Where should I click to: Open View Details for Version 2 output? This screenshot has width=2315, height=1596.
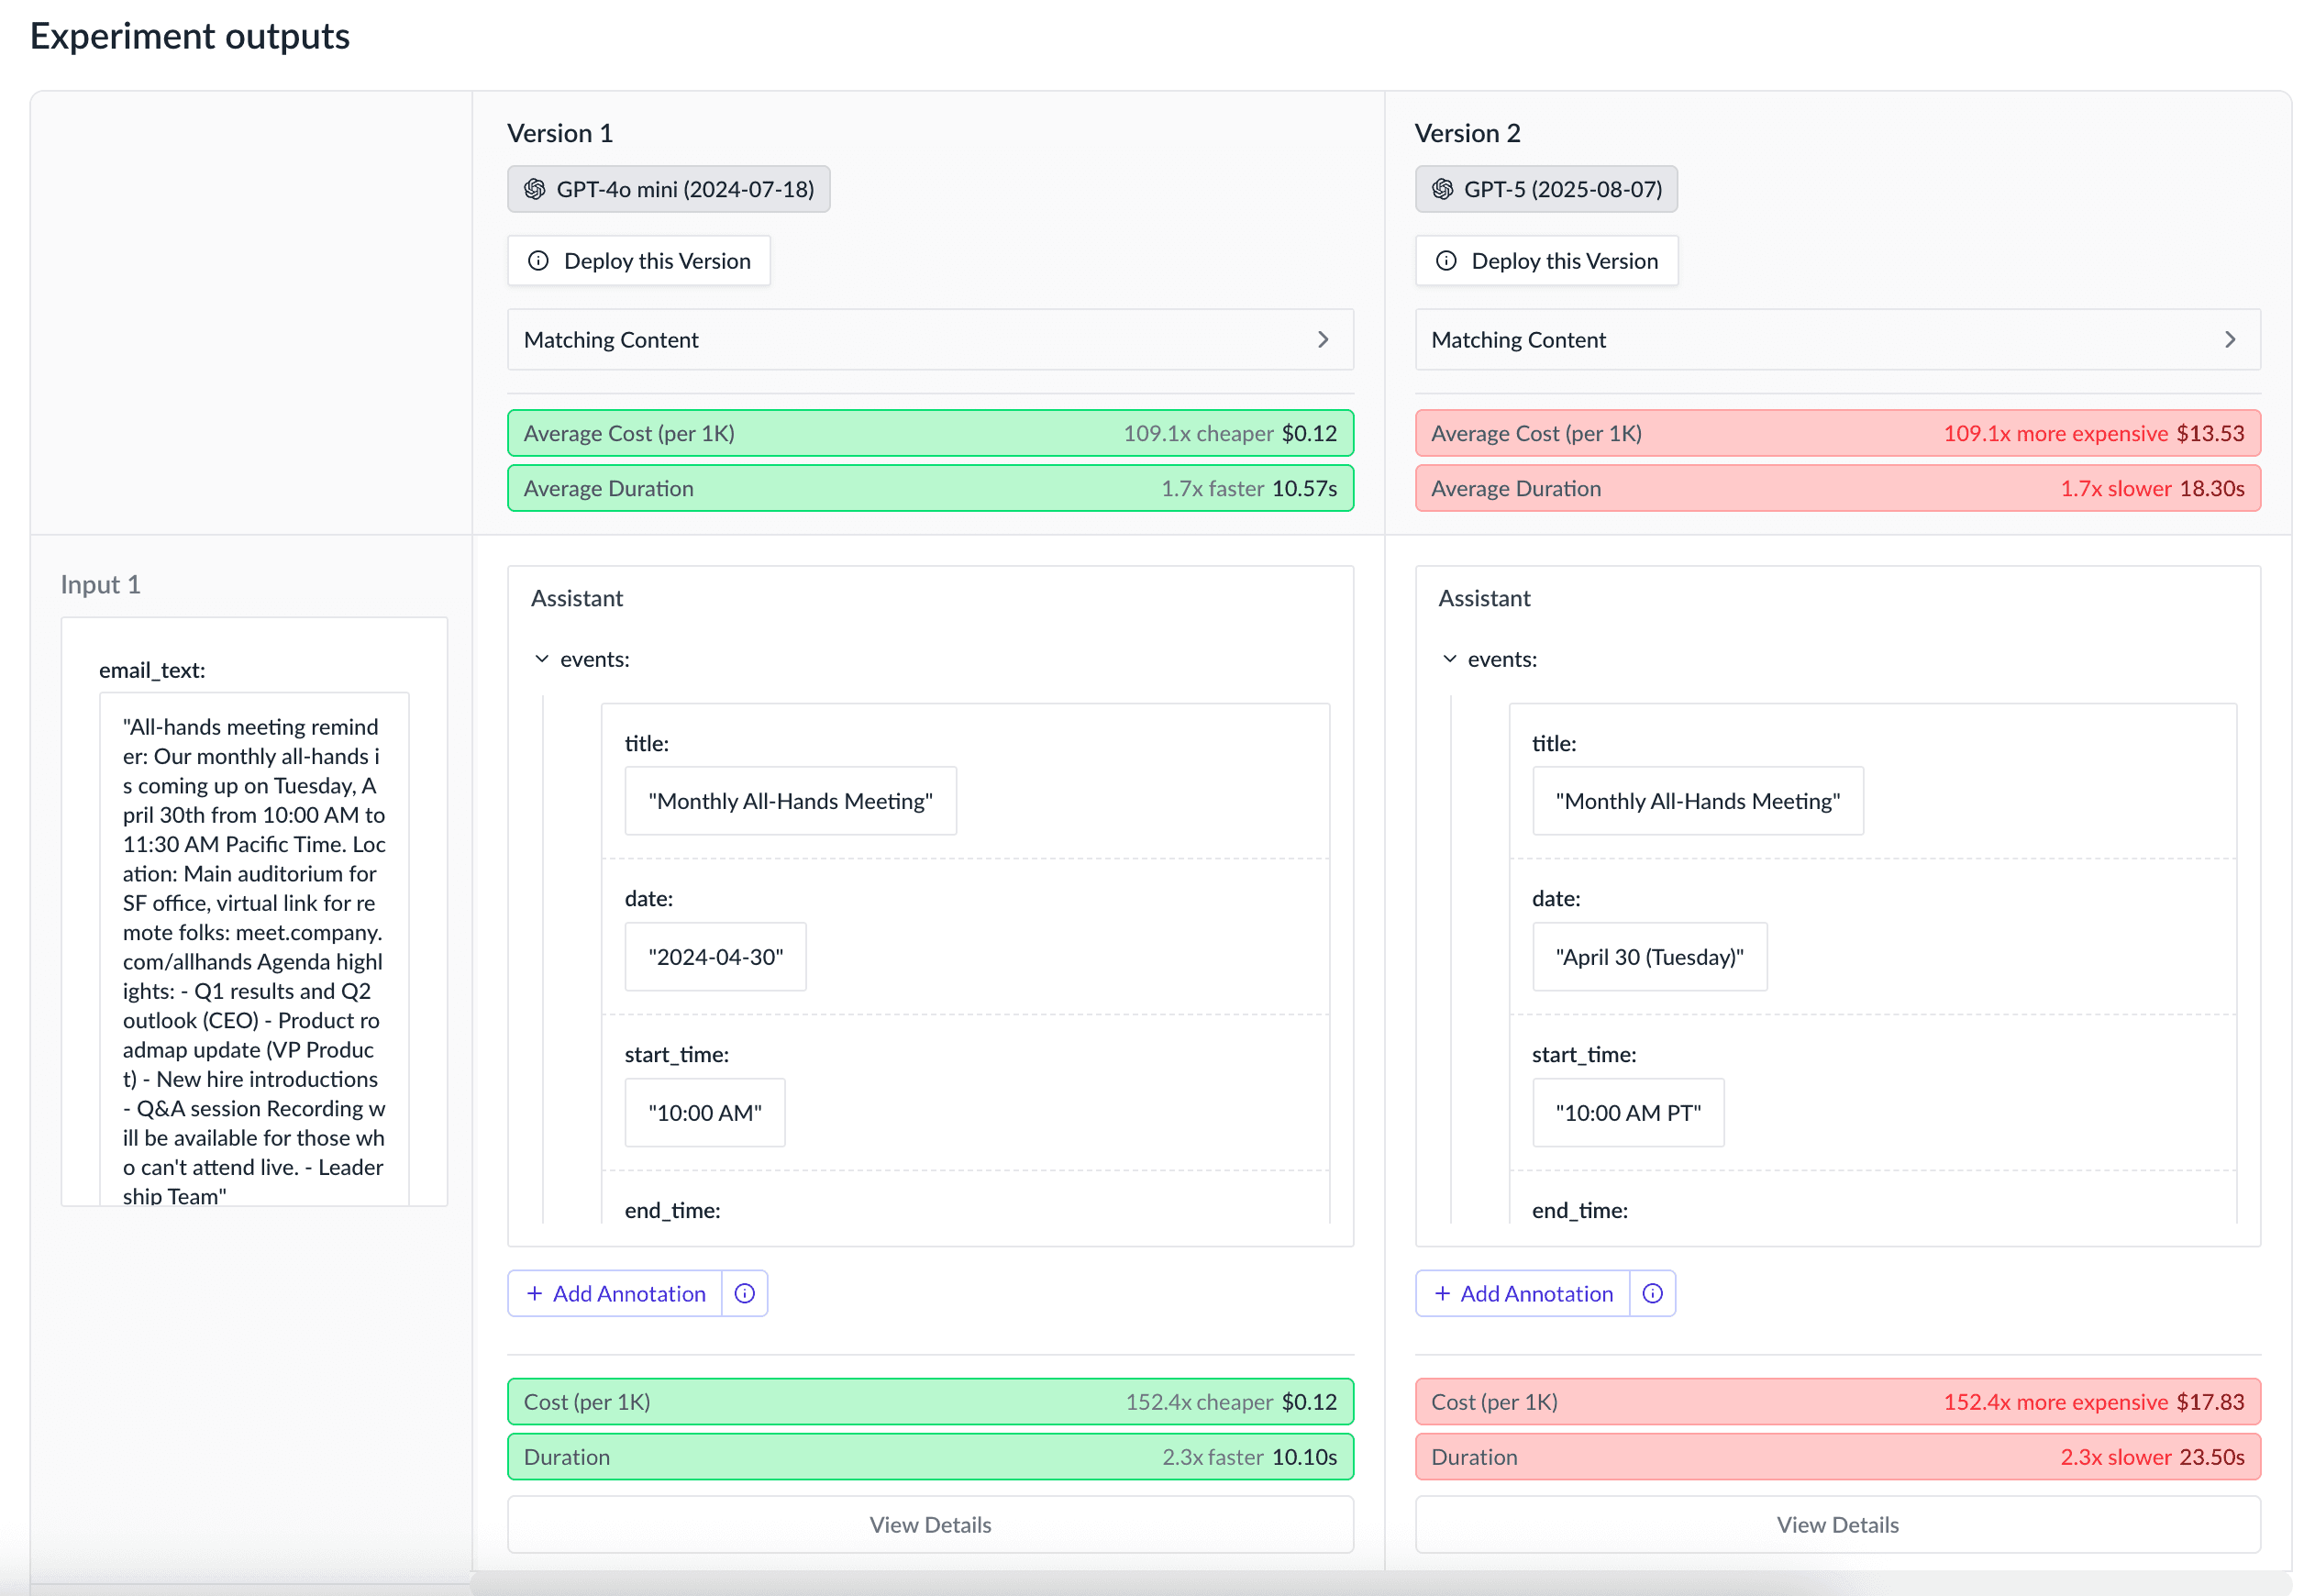[1837, 1525]
